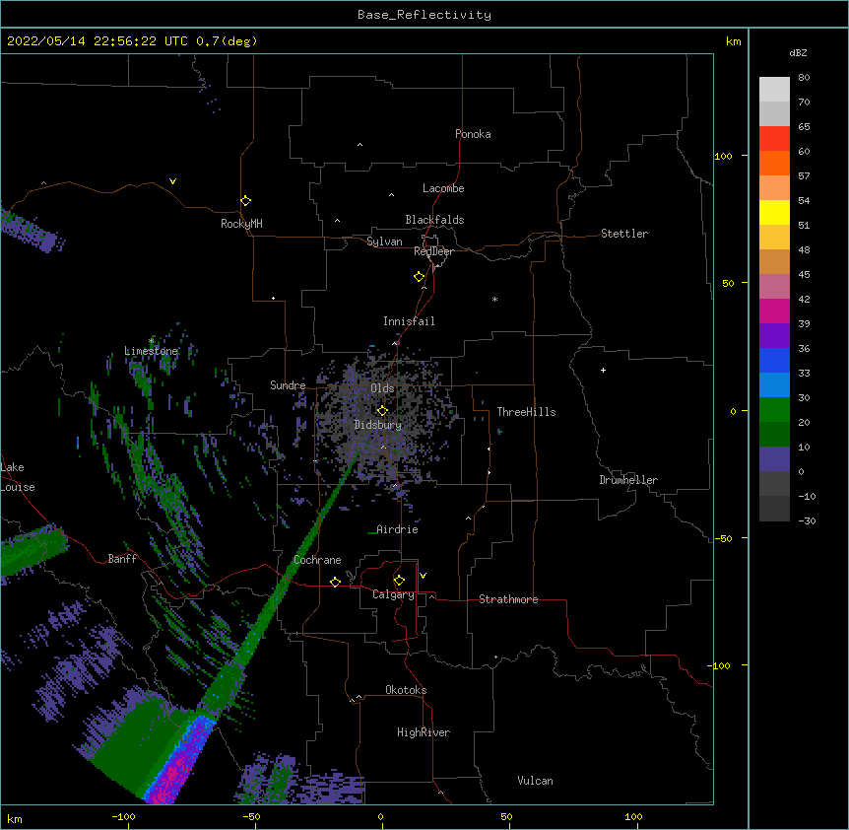The width and height of the screenshot is (849, 830).
Task: Click the Strathmore town label
Action: coord(508,599)
